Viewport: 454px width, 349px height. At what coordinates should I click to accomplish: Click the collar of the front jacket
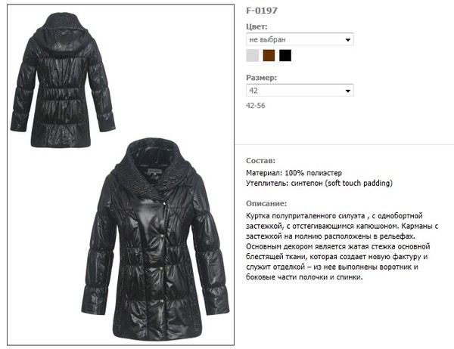pyautogui.click(x=155, y=169)
